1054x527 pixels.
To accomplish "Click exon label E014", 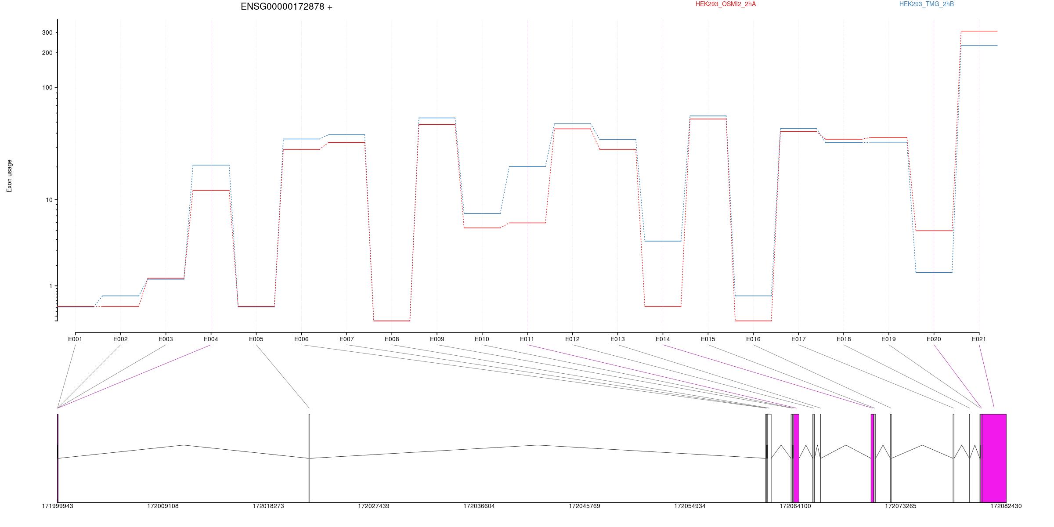I will 663,339.
